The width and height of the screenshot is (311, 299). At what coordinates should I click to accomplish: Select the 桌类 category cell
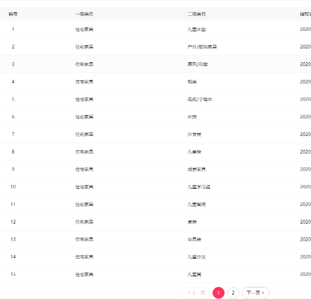click(x=192, y=222)
